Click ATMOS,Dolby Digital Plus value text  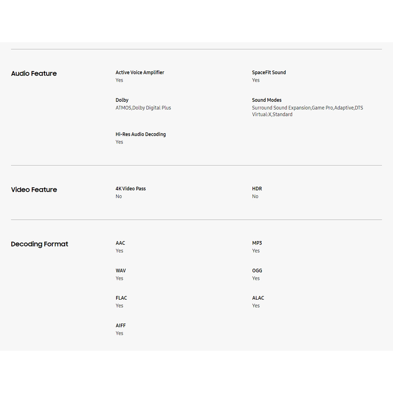tap(143, 108)
